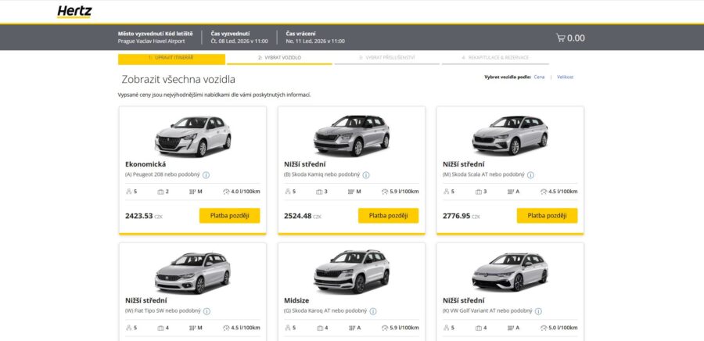Sort vehicles by Velikost
The width and height of the screenshot is (704, 341).
[x=566, y=77]
